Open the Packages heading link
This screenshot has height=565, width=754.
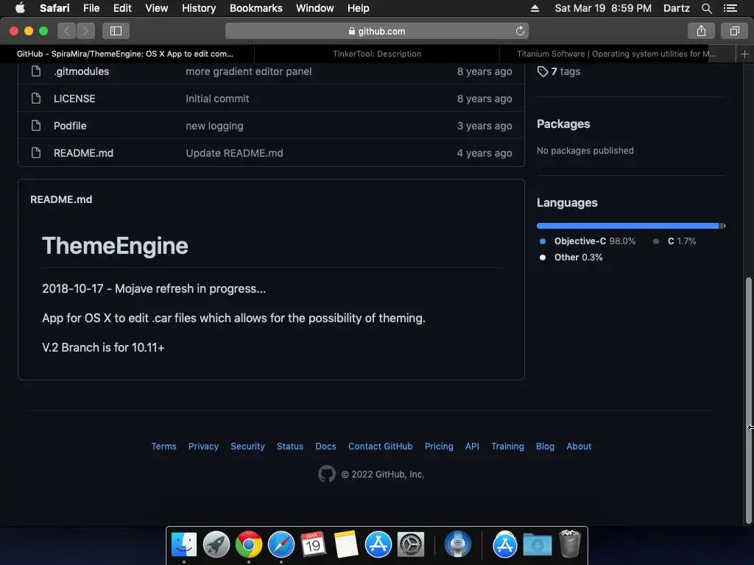pyautogui.click(x=563, y=124)
